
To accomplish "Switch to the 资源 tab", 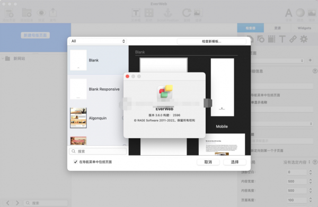I will tap(277, 28).
